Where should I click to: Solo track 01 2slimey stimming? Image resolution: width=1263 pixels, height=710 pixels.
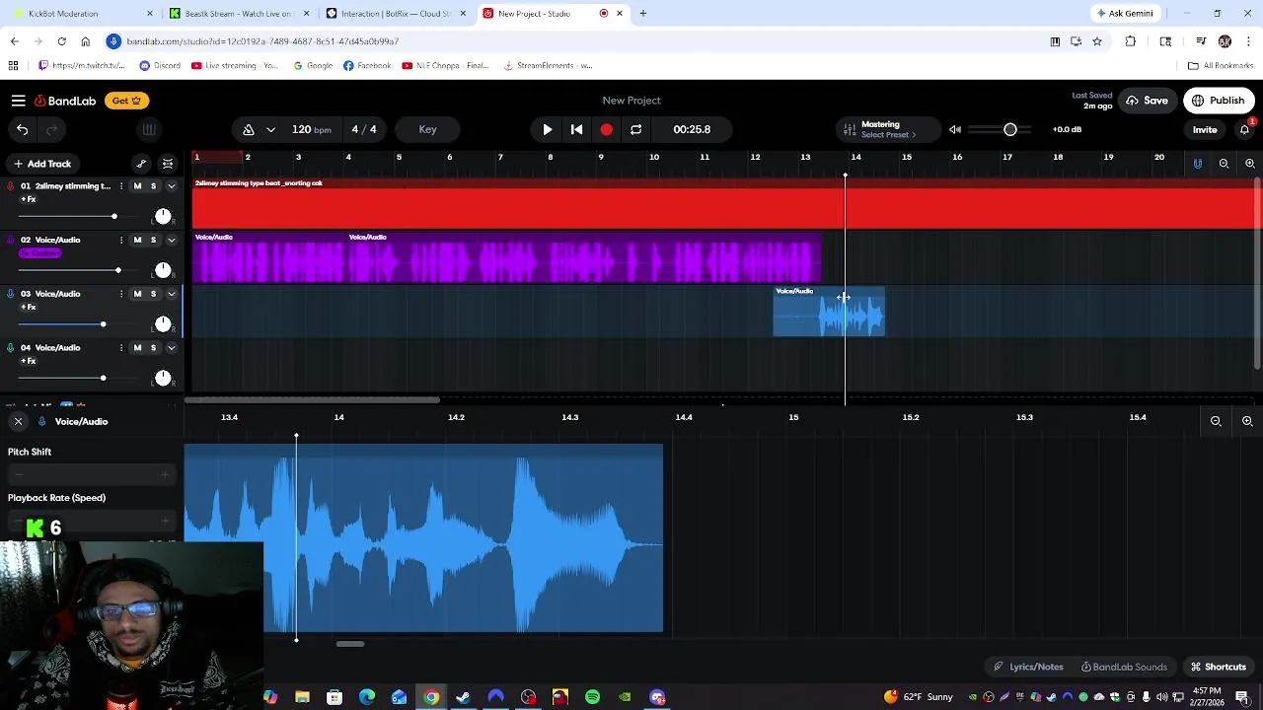click(x=153, y=186)
